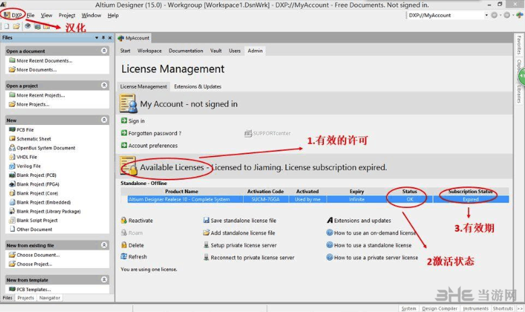Image resolution: width=525 pixels, height=312 pixels.
Task: Create a Blank Project (Embedded)
Action: (40, 202)
